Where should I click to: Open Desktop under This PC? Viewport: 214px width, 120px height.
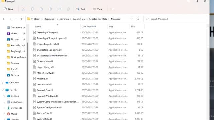click(x=15, y=96)
